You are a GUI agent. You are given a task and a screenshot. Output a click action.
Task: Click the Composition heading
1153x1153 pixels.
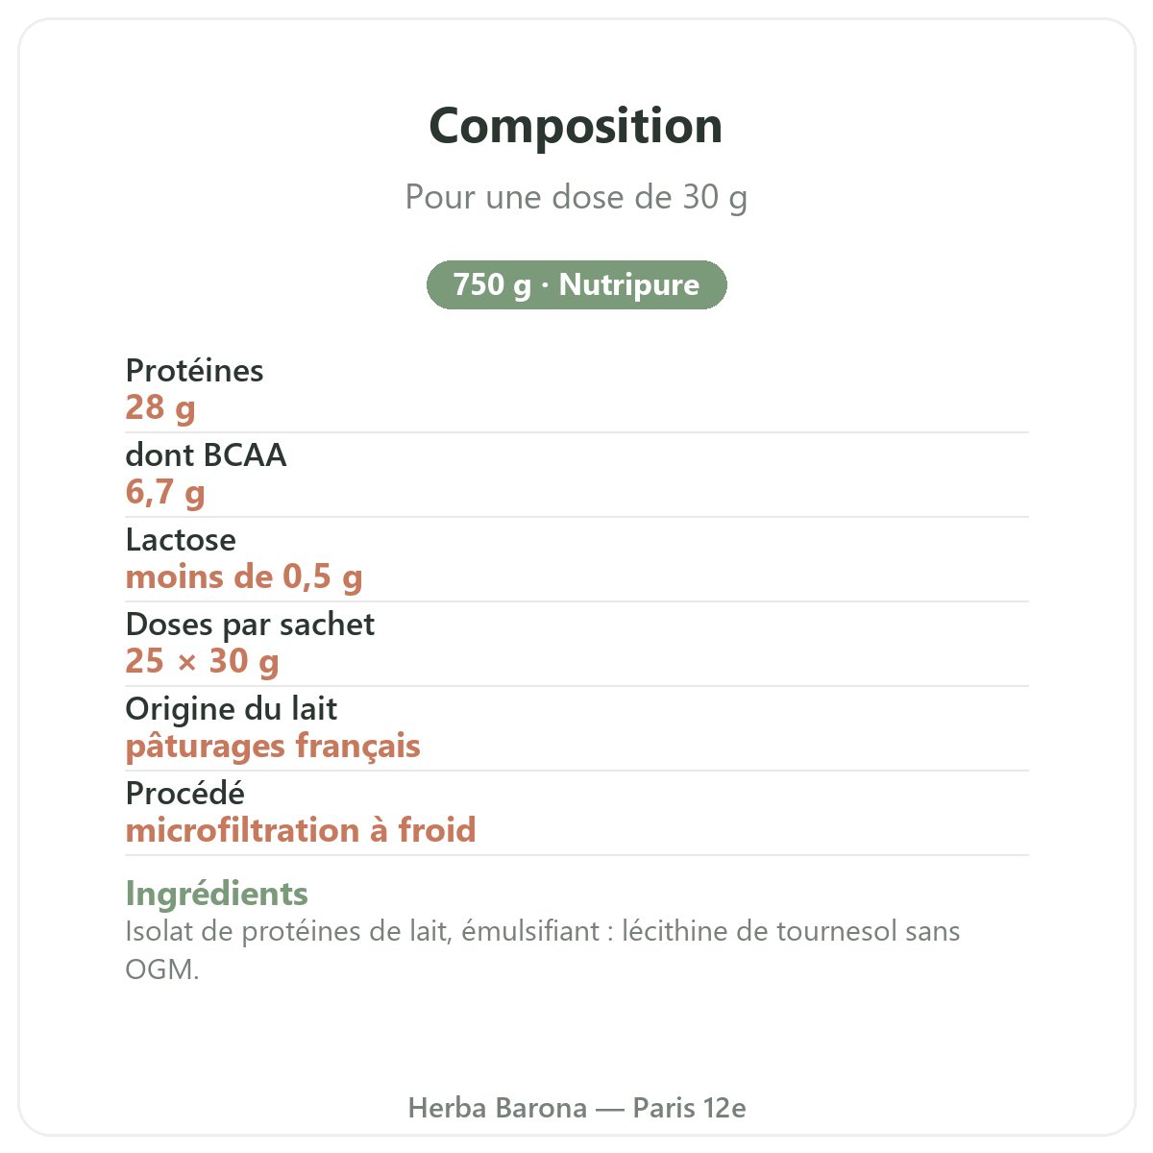(576, 126)
